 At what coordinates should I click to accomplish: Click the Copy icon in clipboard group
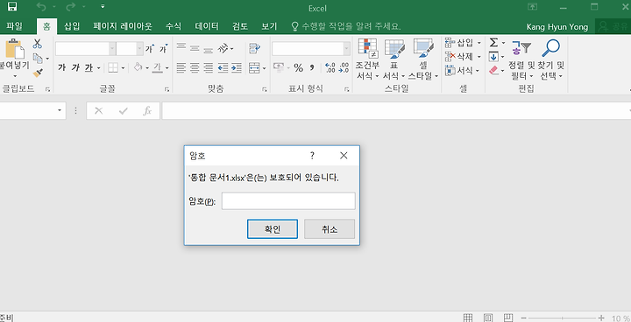pos(38,59)
